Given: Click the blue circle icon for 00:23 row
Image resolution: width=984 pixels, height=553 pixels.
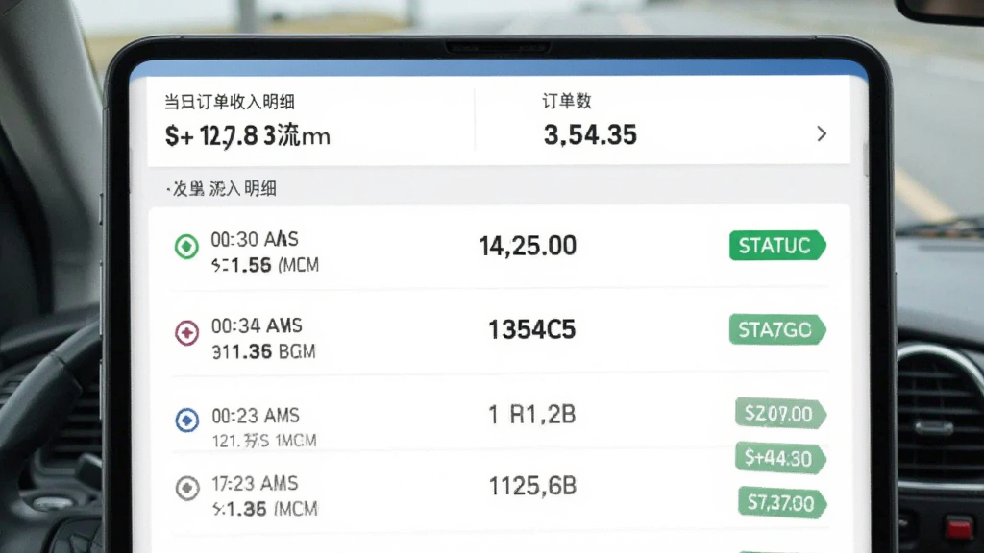Looking at the screenshot, I should 186,421.
